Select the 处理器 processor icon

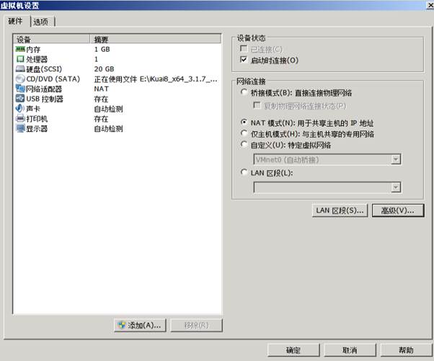[20, 59]
